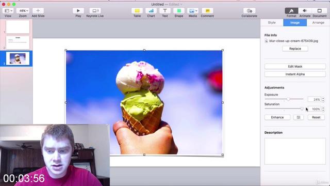Click the Exposure slider handle
The height and width of the screenshot is (186, 330).
click(x=288, y=99)
